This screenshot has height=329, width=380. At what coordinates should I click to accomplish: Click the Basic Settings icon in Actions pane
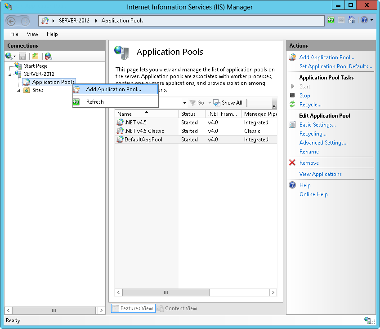(x=292, y=124)
